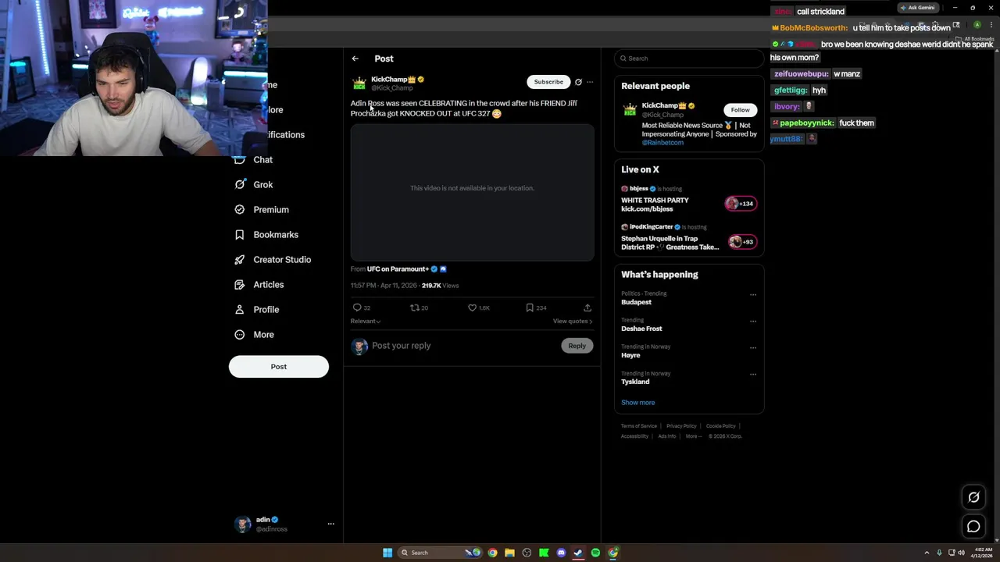The height and width of the screenshot is (562, 1000).
Task: Click the unavailable video placeholder
Action: click(x=472, y=192)
